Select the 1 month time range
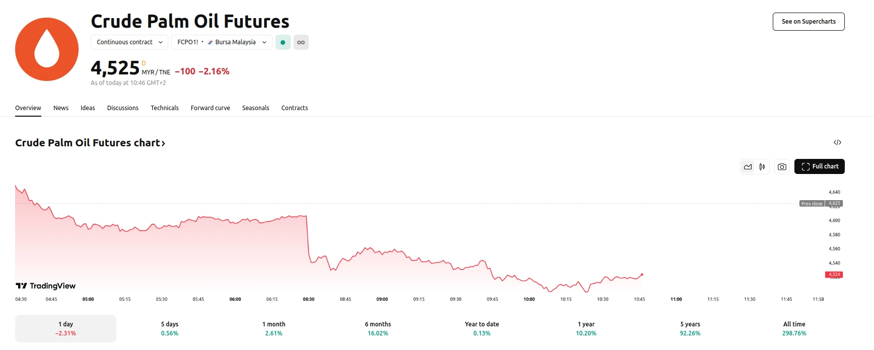The image size is (874, 350). point(274,328)
